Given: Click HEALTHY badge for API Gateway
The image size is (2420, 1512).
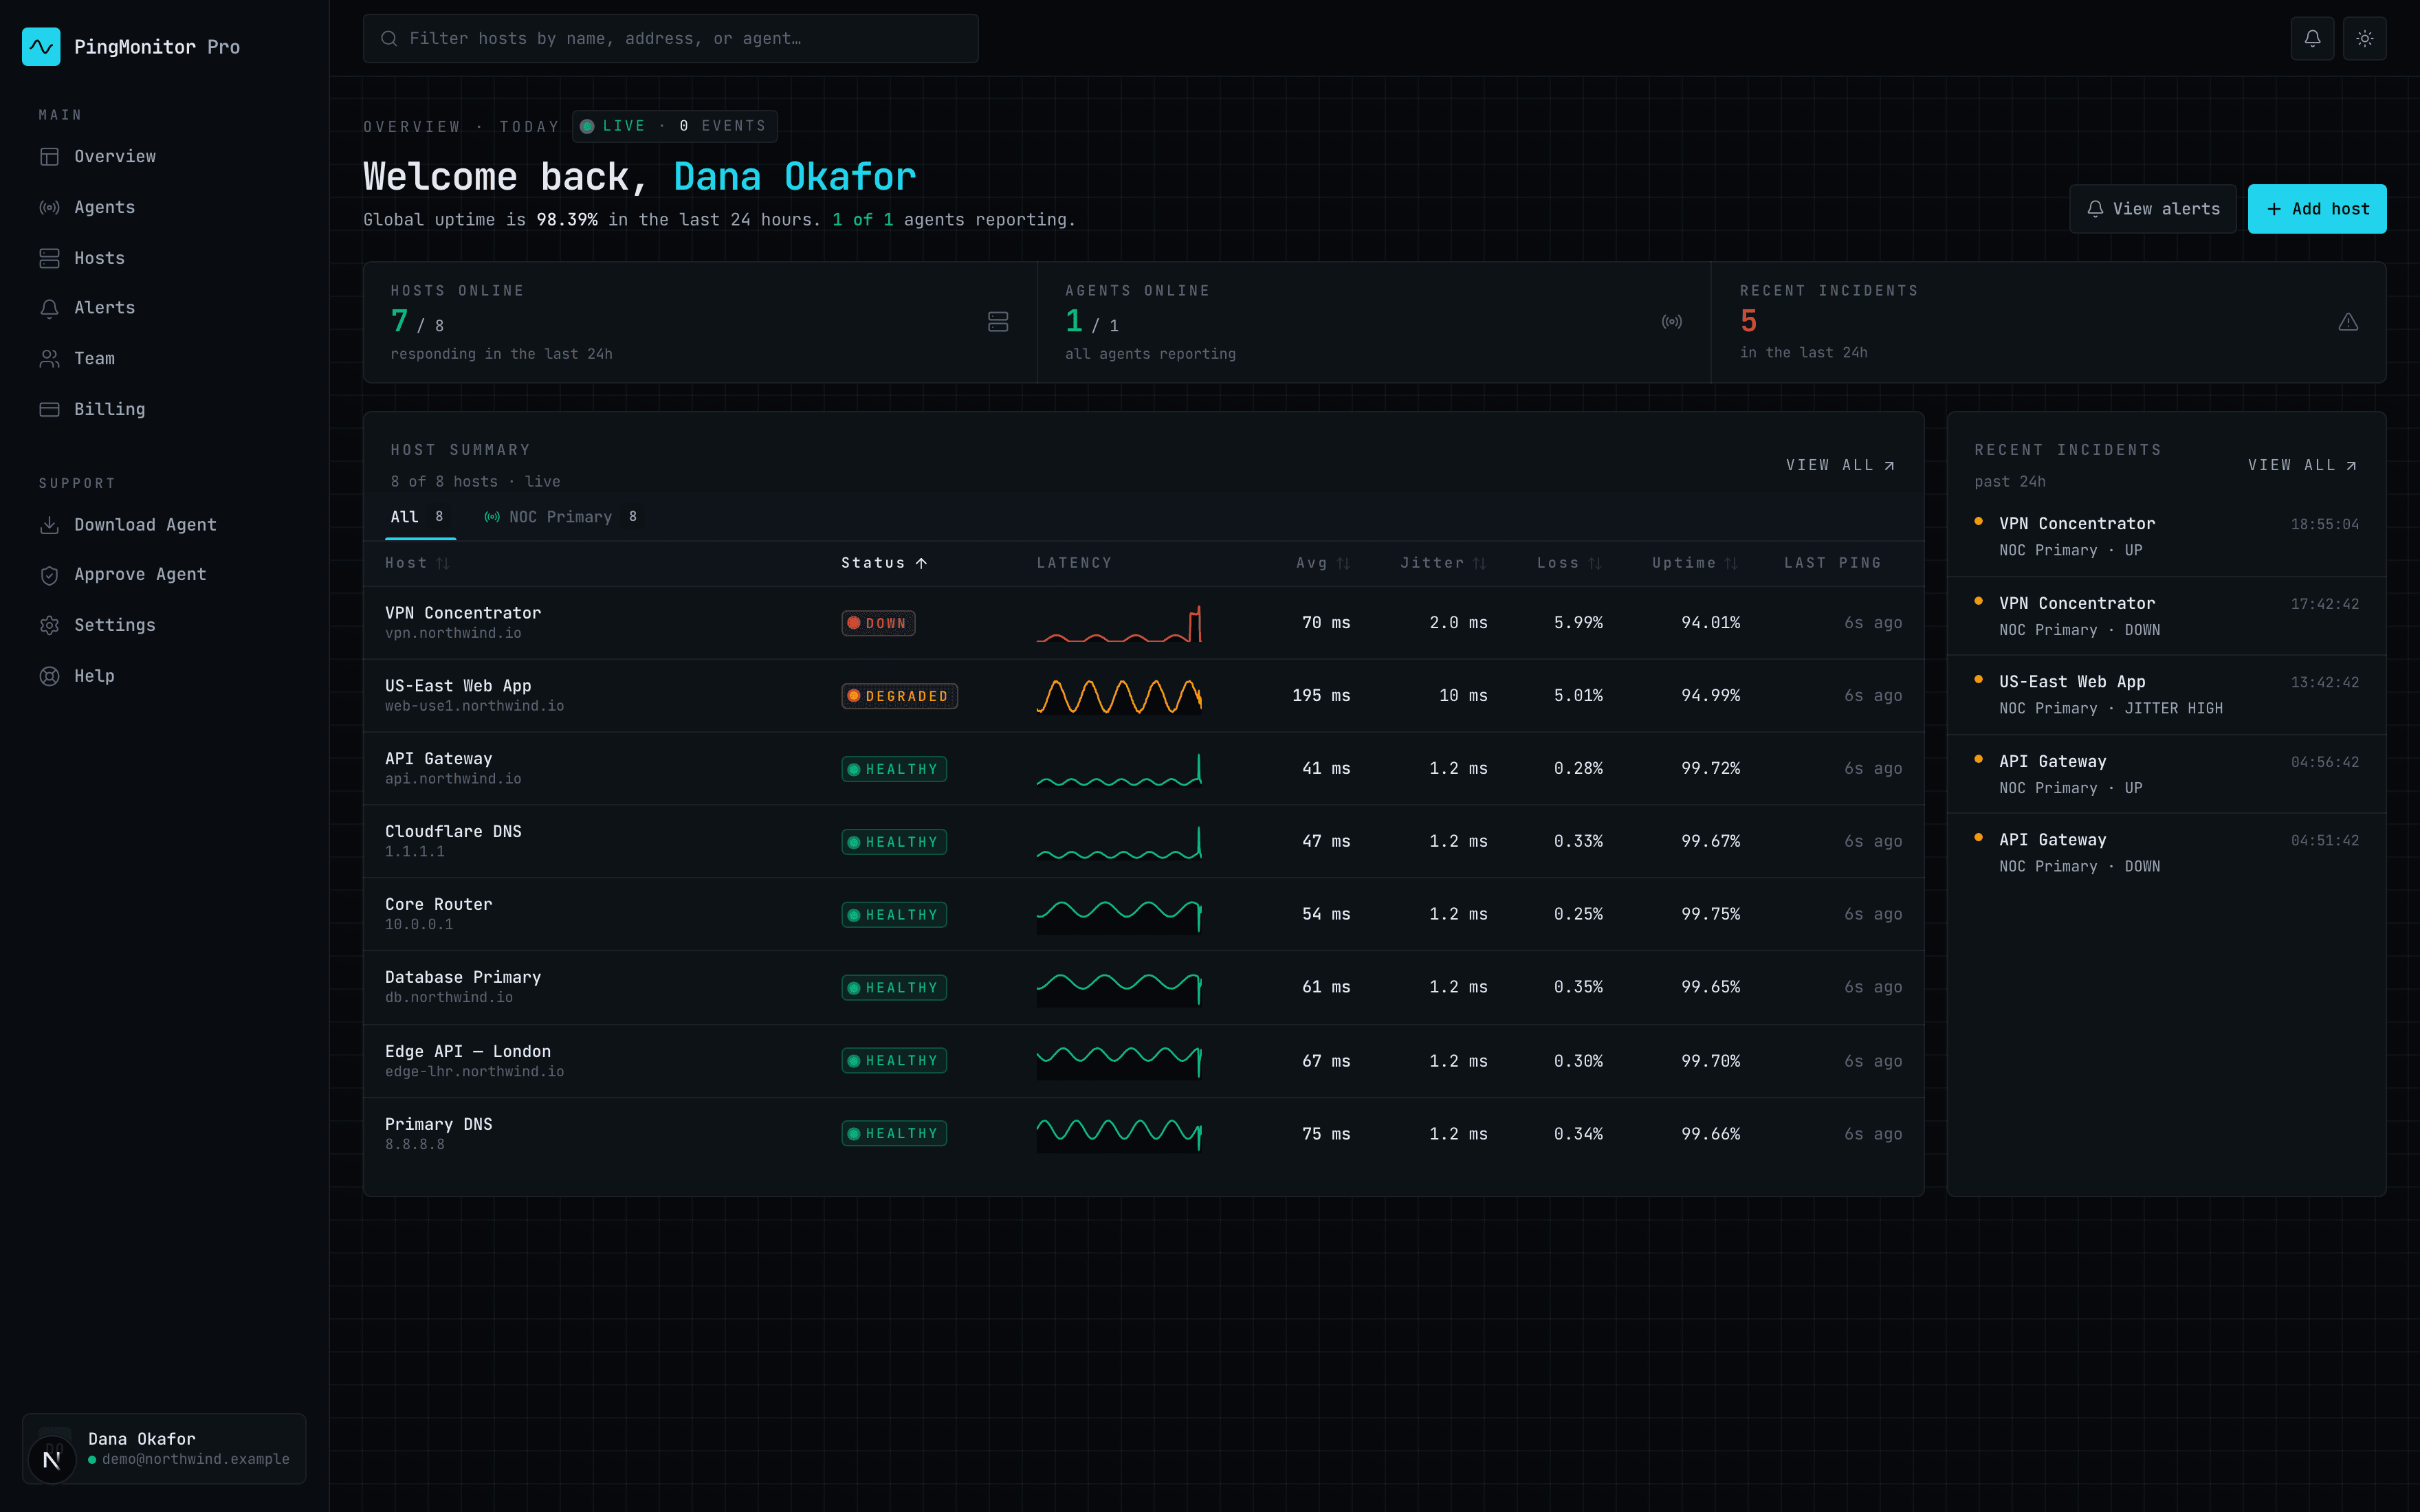Looking at the screenshot, I should click(x=893, y=769).
